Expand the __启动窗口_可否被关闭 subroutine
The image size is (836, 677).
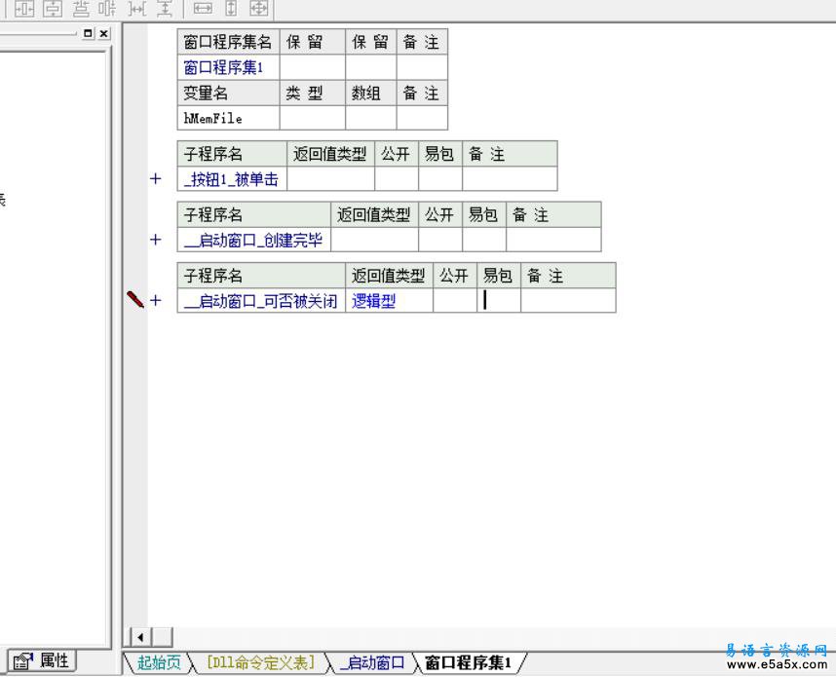155,300
